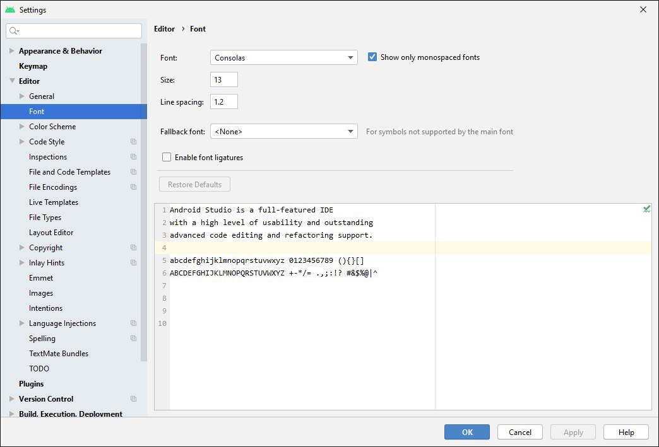659x447 pixels.
Task: Click project-level icon beside Inspections
Action: (x=133, y=157)
